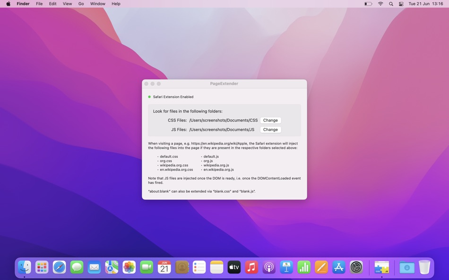Click the wikipedia.org.js list entry
The image size is (449, 280).
pos(216,165)
